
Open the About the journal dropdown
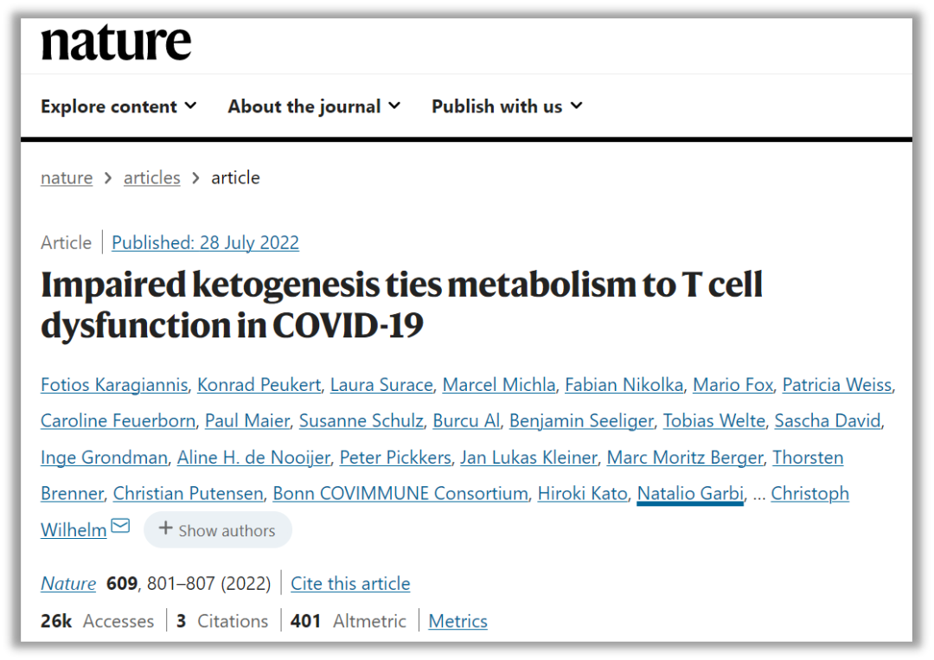coord(314,106)
